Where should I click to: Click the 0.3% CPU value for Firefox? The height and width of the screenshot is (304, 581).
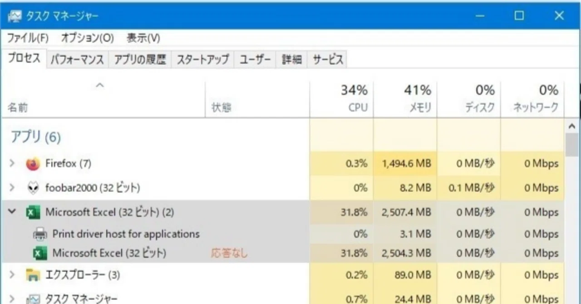356,164
